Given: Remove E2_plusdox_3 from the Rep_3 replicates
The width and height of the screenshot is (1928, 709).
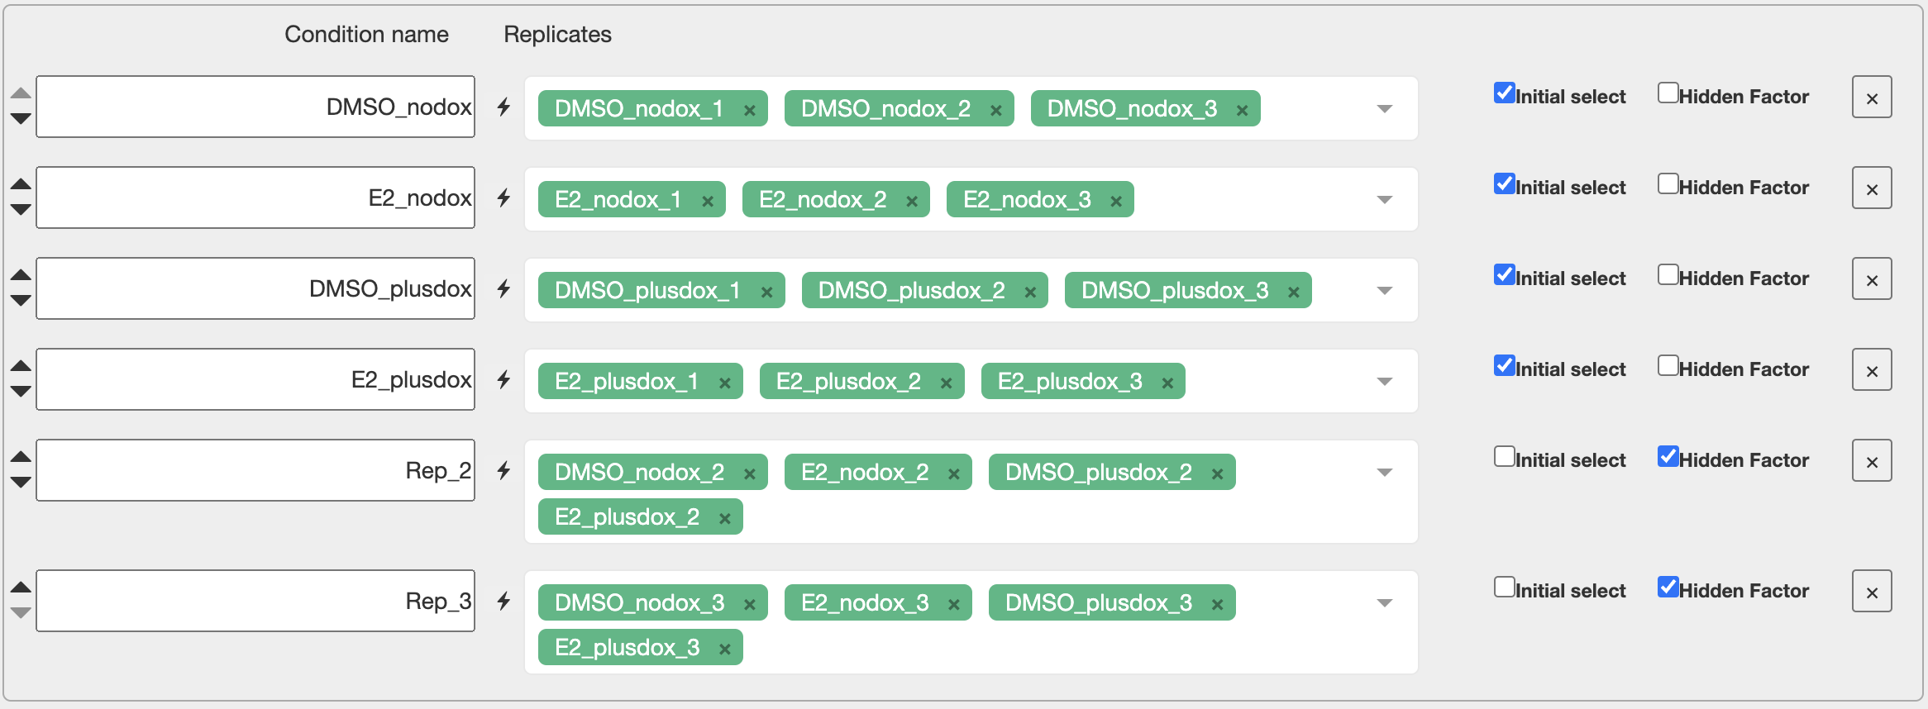Looking at the screenshot, I should 725,649.
